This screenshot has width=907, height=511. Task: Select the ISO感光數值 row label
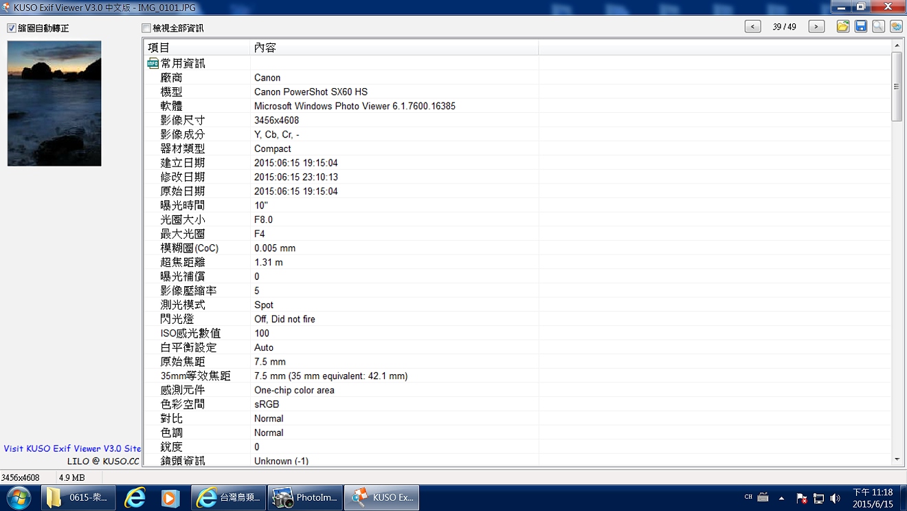tap(190, 334)
